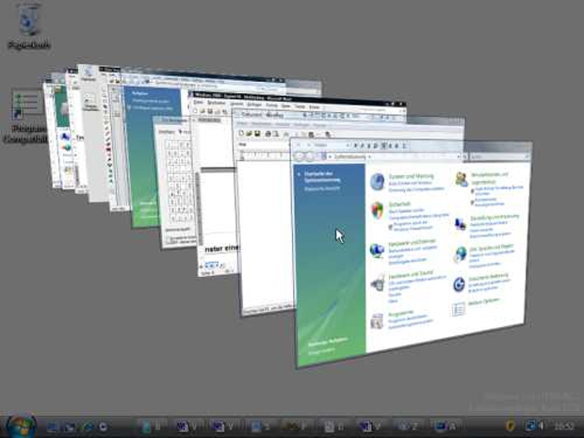The width and height of the screenshot is (584, 438).
Task: Click the back arrow in Systemsteuerung window
Action: (300, 154)
